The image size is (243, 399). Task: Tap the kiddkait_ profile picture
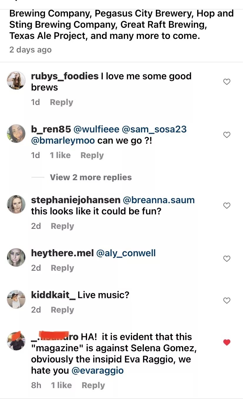[x=16, y=299]
